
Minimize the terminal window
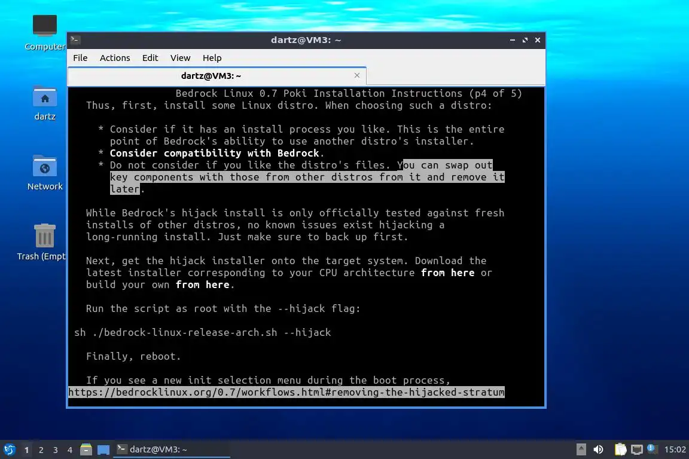tap(513, 40)
